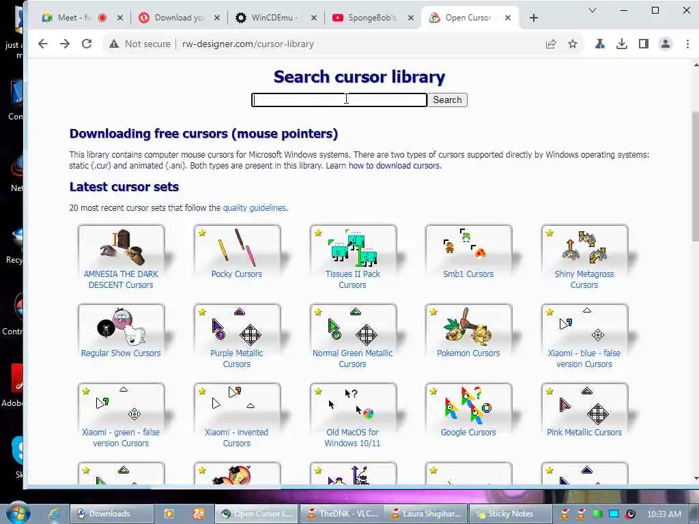This screenshot has width=699, height=524.
Task: Bookmark this page with the star
Action: 573,44
